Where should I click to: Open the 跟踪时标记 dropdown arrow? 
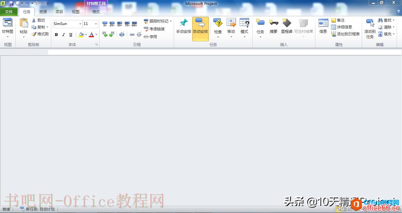pyautogui.click(x=171, y=21)
